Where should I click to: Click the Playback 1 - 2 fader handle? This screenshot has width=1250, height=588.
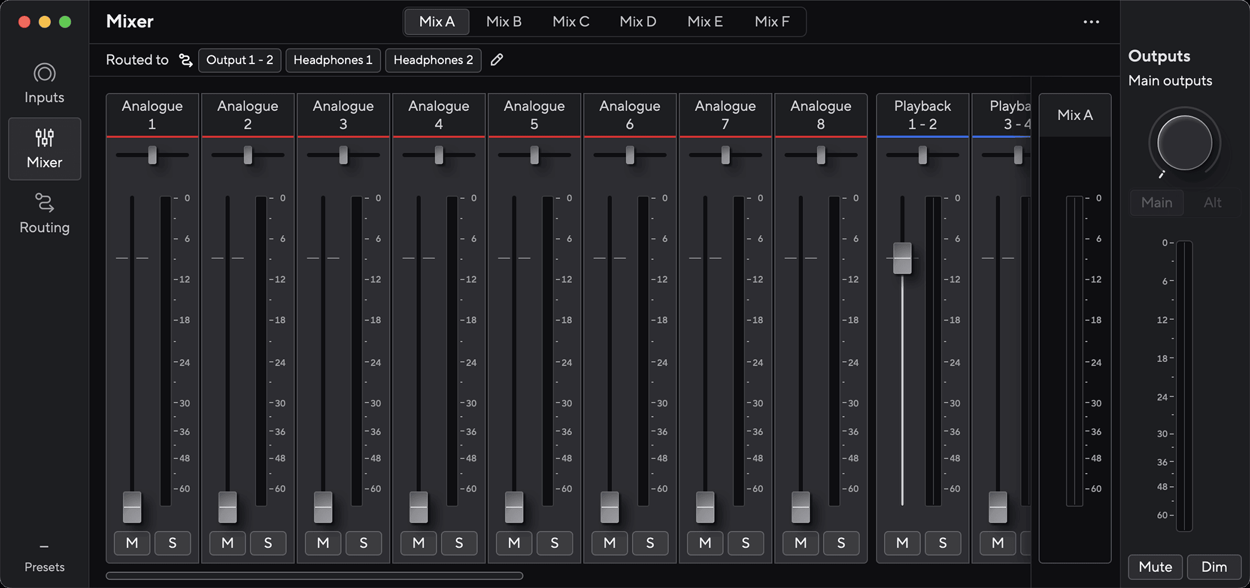902,258
